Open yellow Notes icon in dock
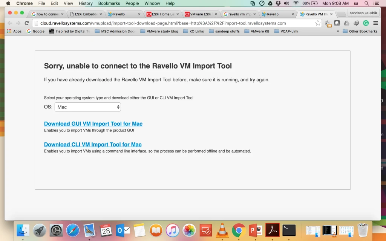 139,230
